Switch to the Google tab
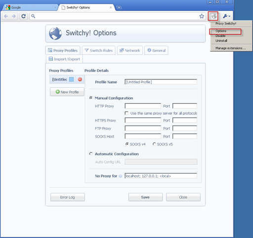Image resolution: width=253 pixels, height=238 pixels. point(30,7)
